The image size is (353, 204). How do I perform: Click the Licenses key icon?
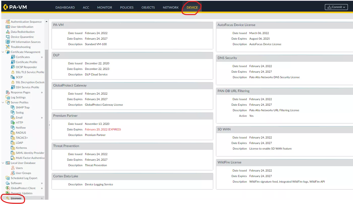[x=8, y=198]
